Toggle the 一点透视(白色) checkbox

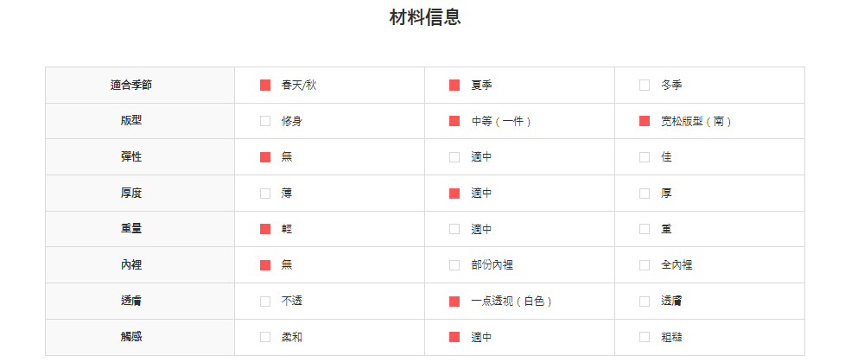point(454,302)
